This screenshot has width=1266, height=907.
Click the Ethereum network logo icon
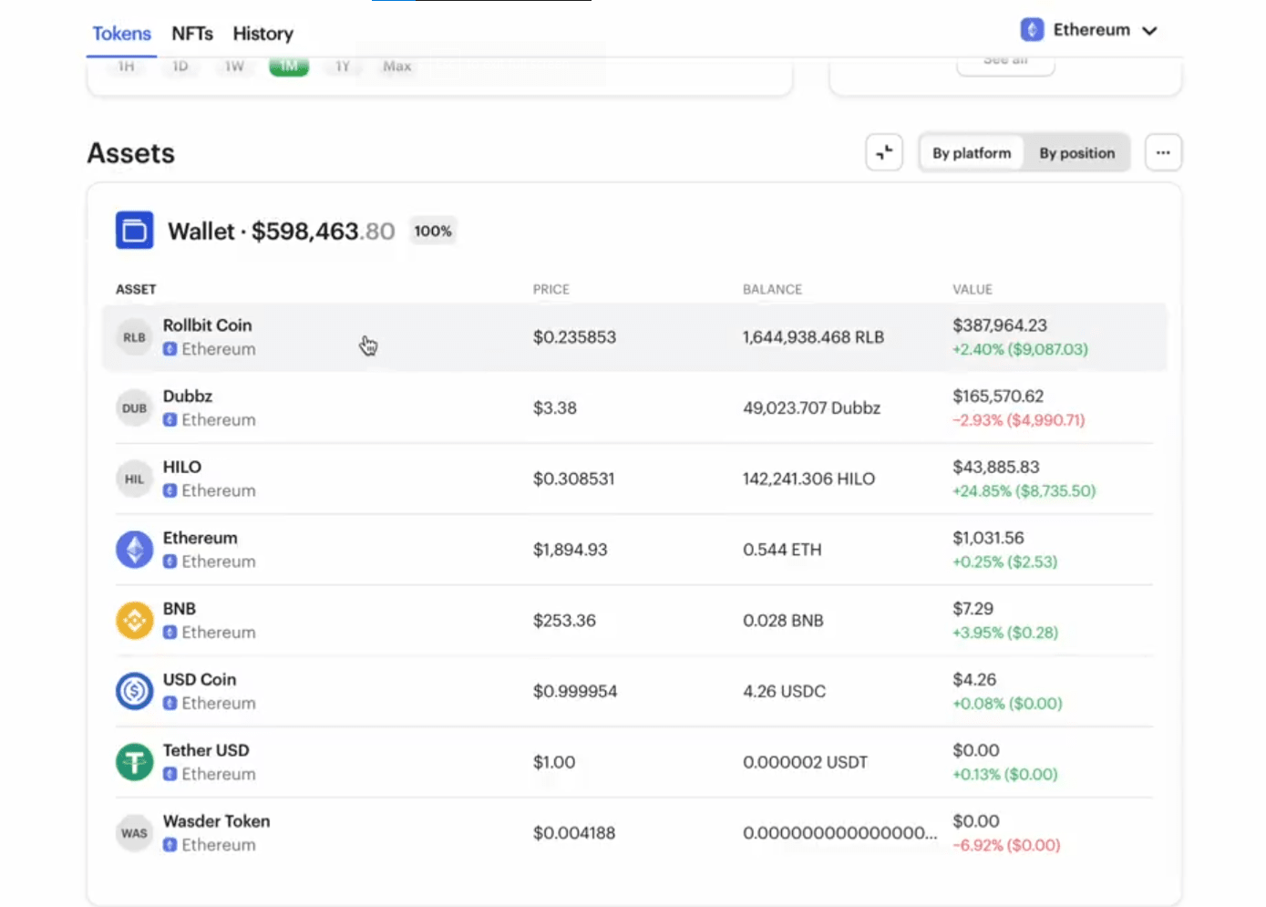coord(1032,30)
